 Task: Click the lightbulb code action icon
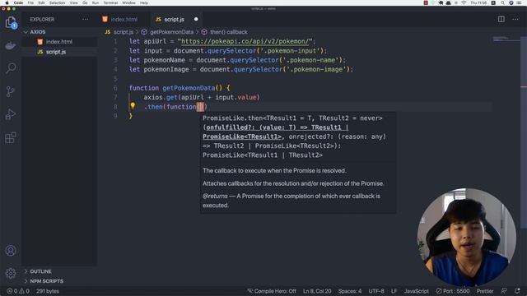click(133, 106)
